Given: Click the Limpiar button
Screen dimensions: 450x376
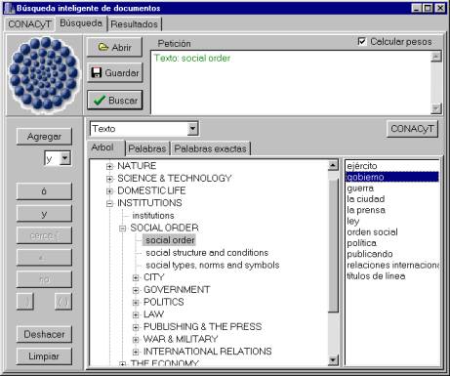Looking at the screenshot, I should 44,356.
